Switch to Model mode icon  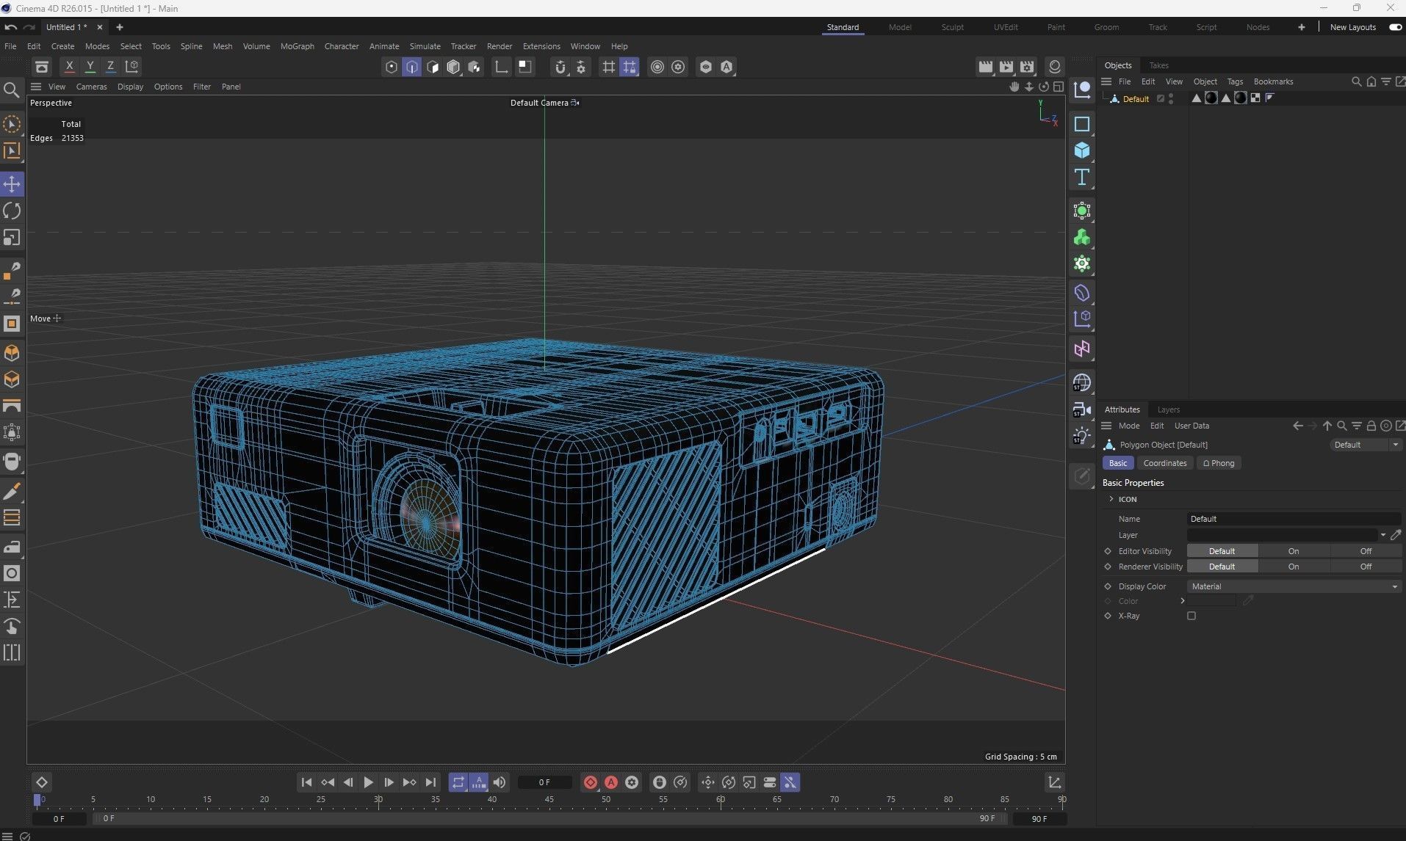pyautogui.click(x=453, y=67)
